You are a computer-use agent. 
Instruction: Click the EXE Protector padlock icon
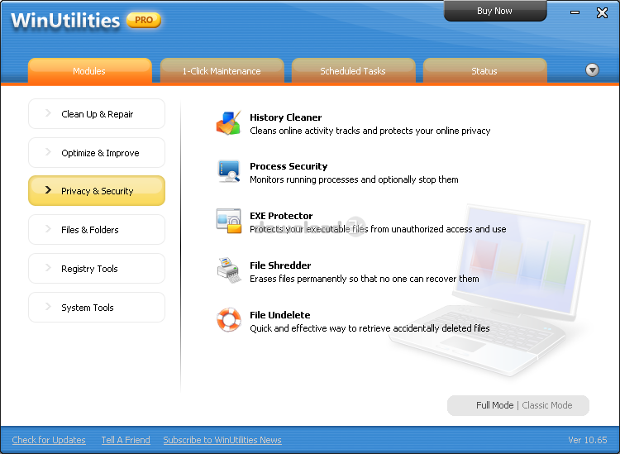228,221
